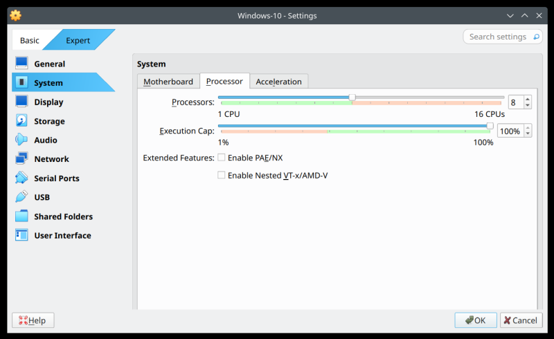Click the Network adapters icon

21,158
